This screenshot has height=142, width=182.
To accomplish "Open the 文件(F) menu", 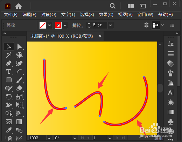I will coord(10,15).
